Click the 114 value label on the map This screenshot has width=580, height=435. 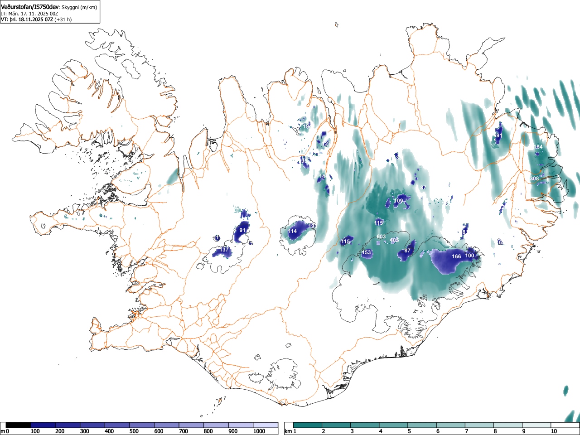pyautogui.click(x=293, y=231)
